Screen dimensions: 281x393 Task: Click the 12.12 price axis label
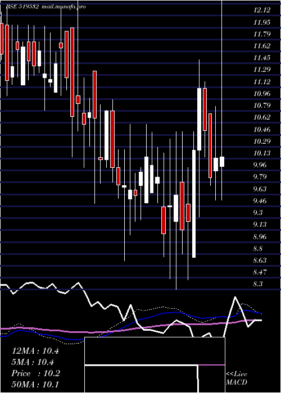(262, 10)
